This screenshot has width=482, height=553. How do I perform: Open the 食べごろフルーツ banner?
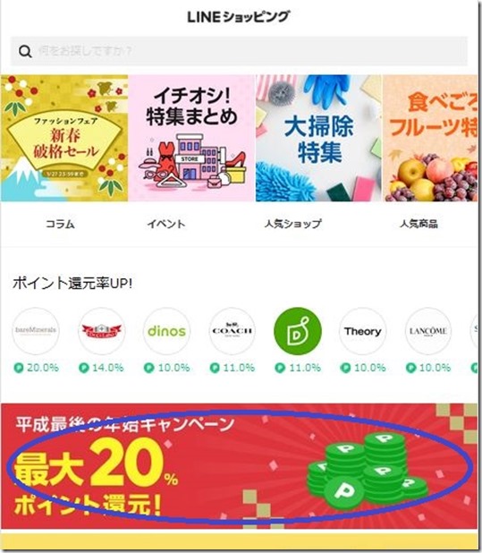click(x=430, y=138)
